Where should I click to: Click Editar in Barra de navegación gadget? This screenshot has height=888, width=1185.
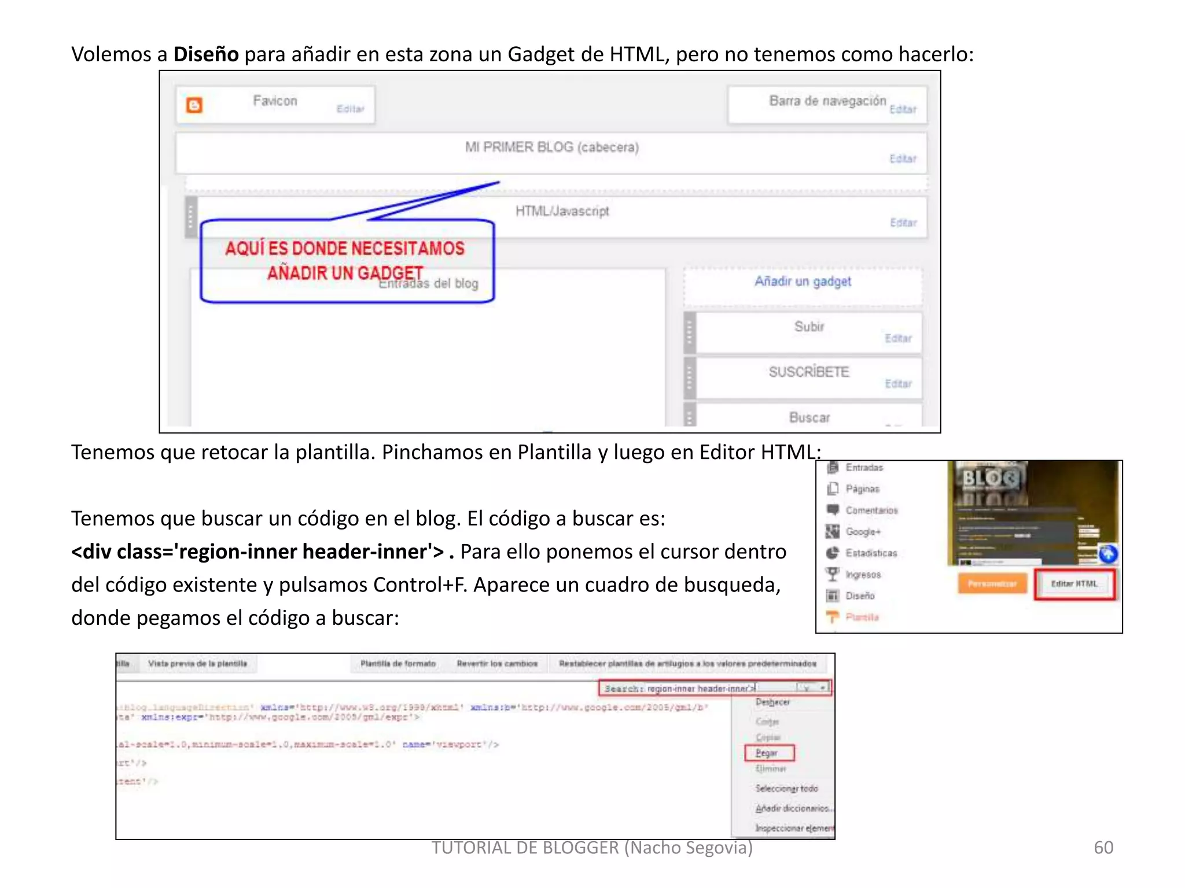click(x=903, y=109)
